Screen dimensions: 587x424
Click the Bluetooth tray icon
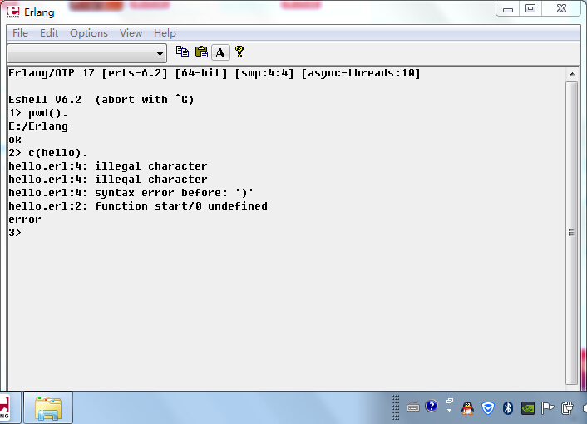pos(508,408)
